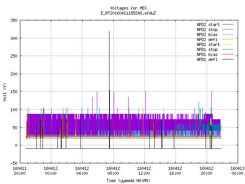The image size is (245, 184).
Task: Click the x-axis tick 160412 16:00
Action: pyautogui.click(x=175, y=171)
